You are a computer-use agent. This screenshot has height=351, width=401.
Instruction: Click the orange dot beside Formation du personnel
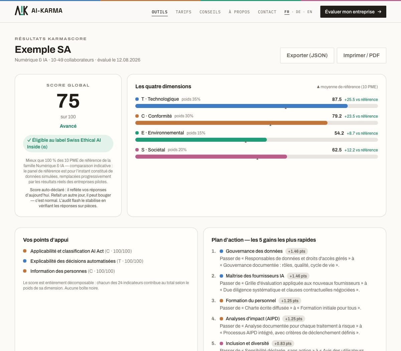pos(221,301)
